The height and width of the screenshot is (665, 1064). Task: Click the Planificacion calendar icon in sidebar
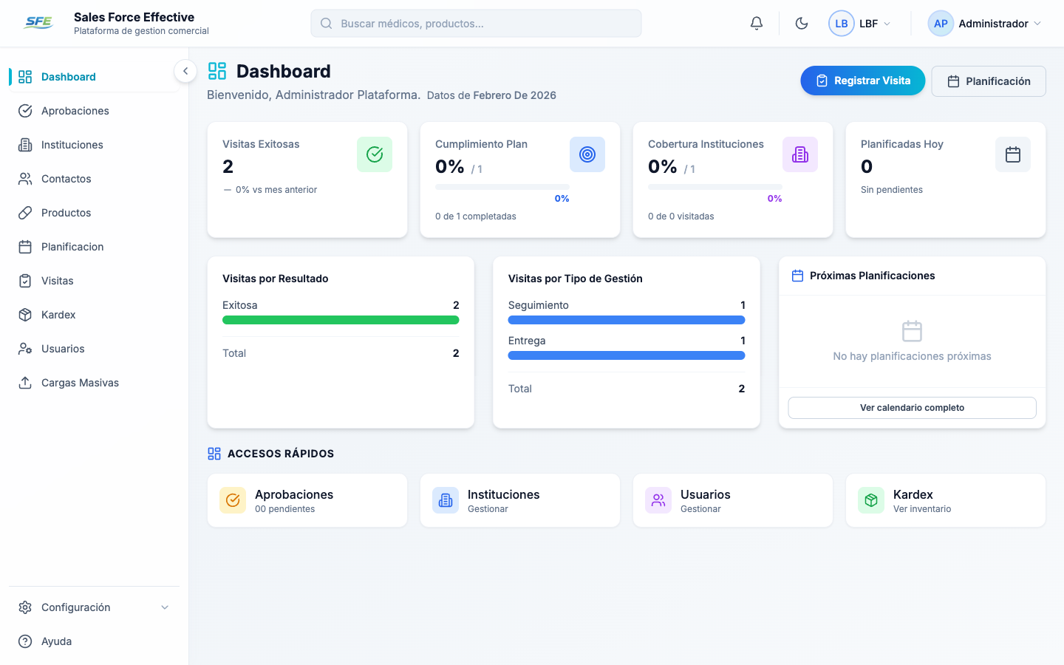(x=24, y=246)
